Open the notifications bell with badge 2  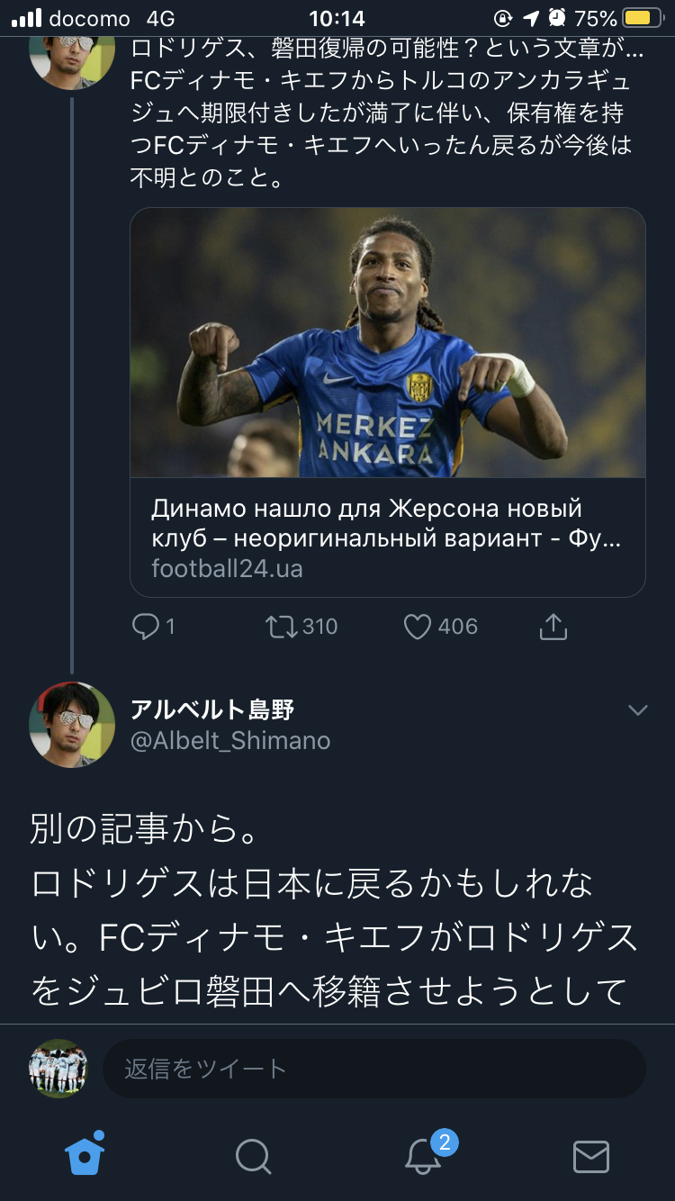[422, 1156]
